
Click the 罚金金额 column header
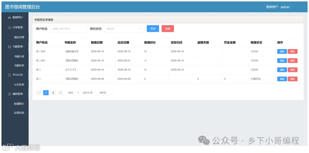coord(230,43)
